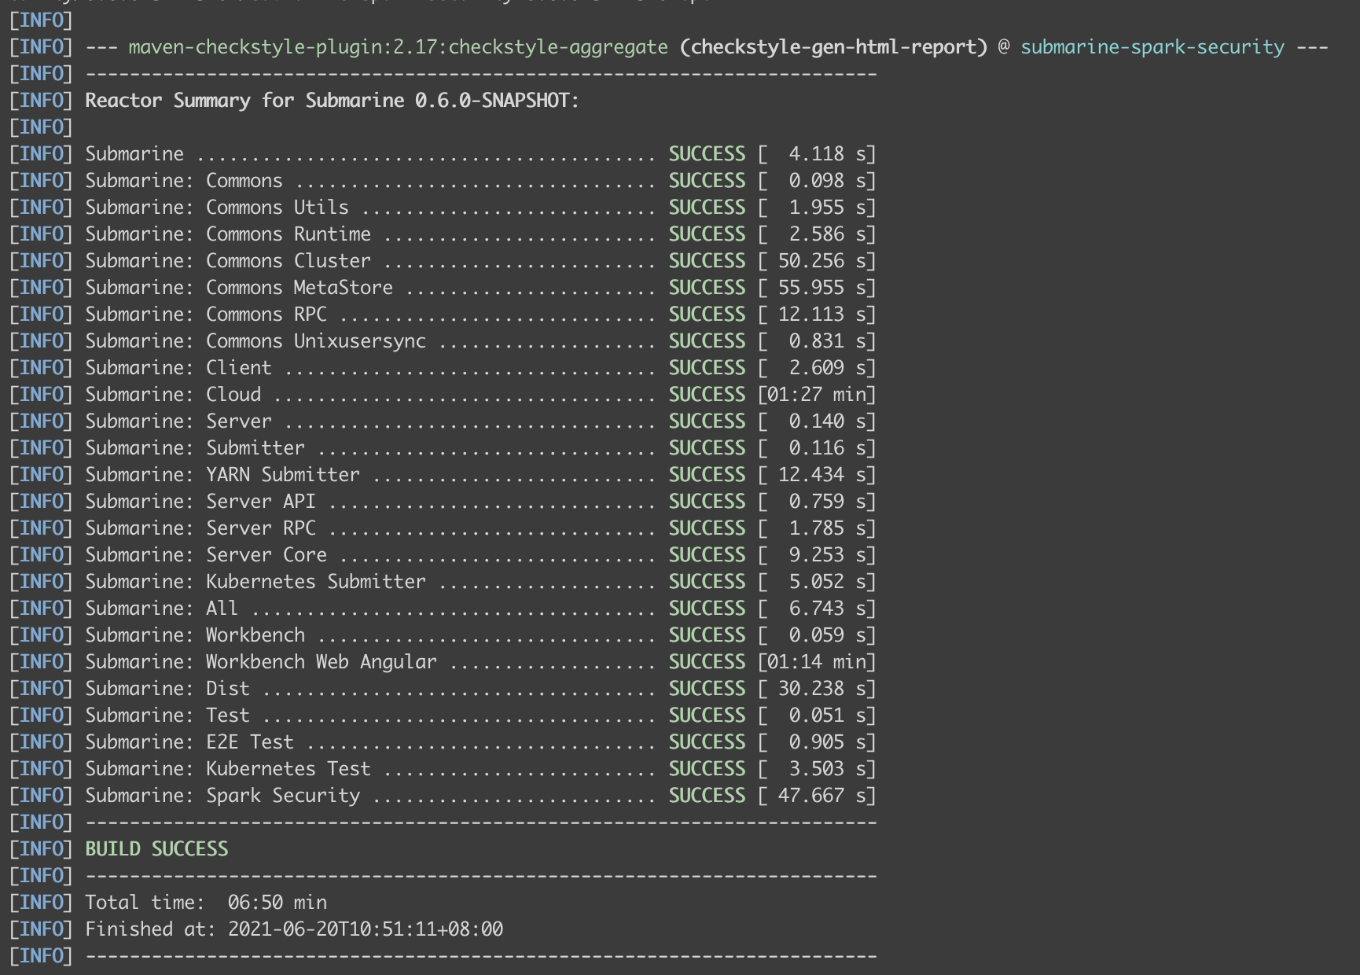This screenshot has height=975, width=1360.
Task: Click the 'maven-checkstyle-plugin:2.17:checkstyle-aggregate' text
Action: (398, 47)
